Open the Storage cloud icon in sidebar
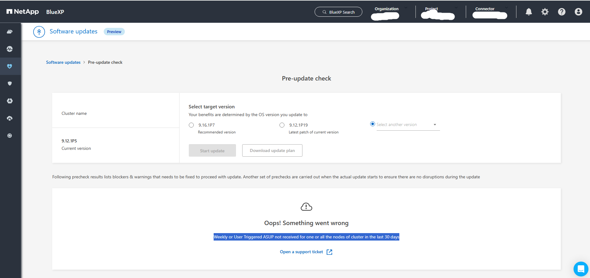The width and height of the screenshot is (590, 278). tap(10, 32)
